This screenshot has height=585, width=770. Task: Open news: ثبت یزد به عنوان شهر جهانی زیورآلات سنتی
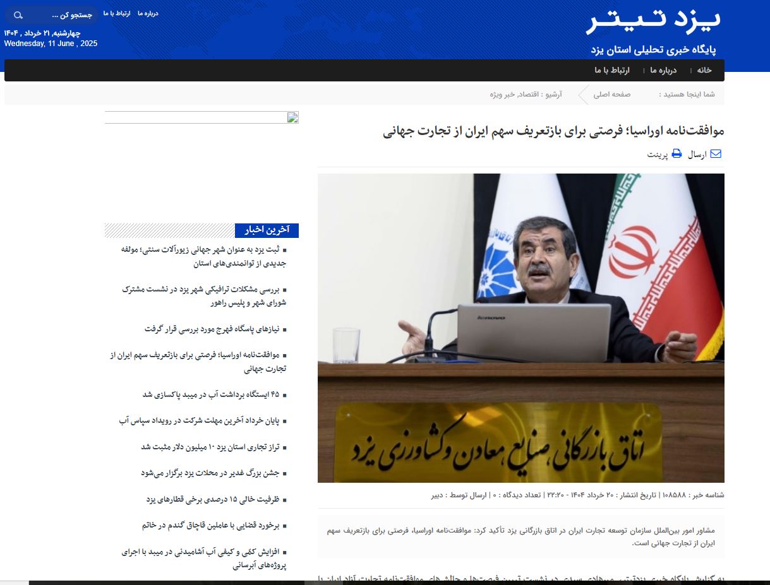[x=205, y=256]
